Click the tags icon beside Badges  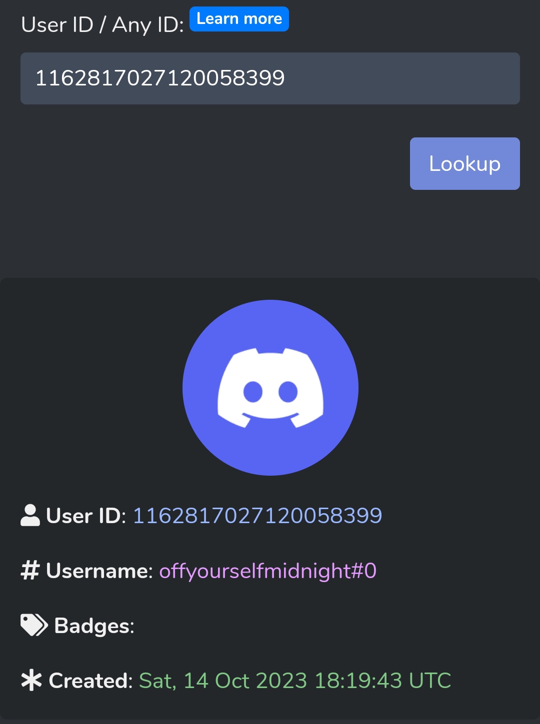point(34,625)
